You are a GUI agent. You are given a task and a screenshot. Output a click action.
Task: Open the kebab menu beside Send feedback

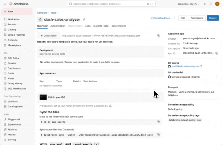174,18
